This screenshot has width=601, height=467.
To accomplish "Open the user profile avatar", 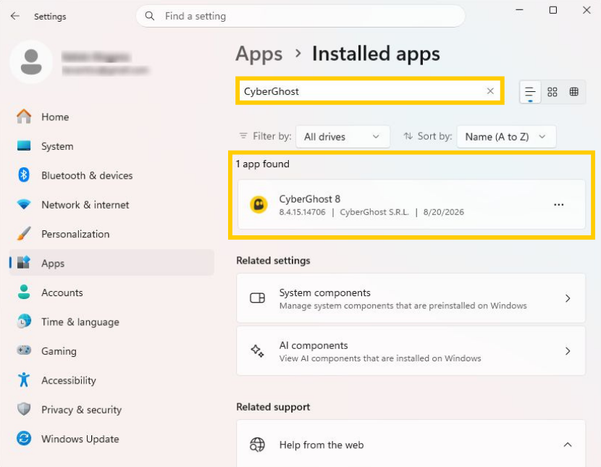I will coord(31,62).
